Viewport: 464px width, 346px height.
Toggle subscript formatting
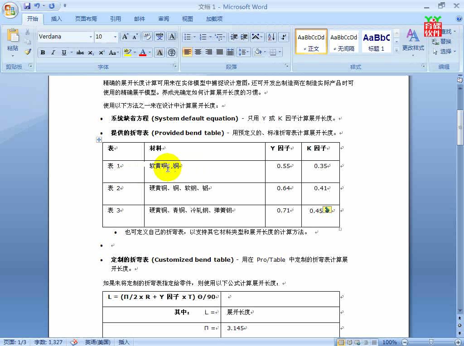click(91, 53)
